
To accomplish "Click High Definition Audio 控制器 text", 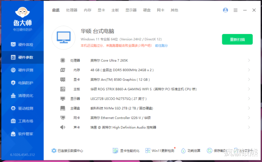I will pos(123,127).
